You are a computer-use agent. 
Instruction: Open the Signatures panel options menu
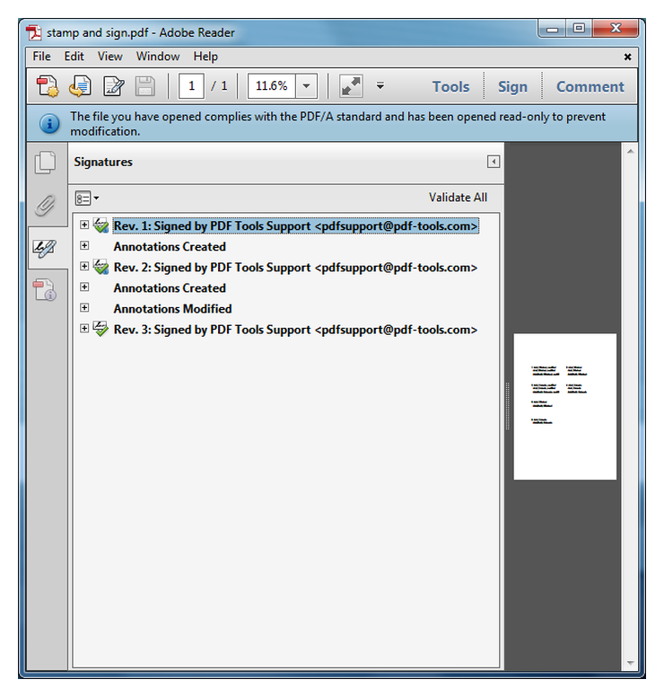point(87,199)
